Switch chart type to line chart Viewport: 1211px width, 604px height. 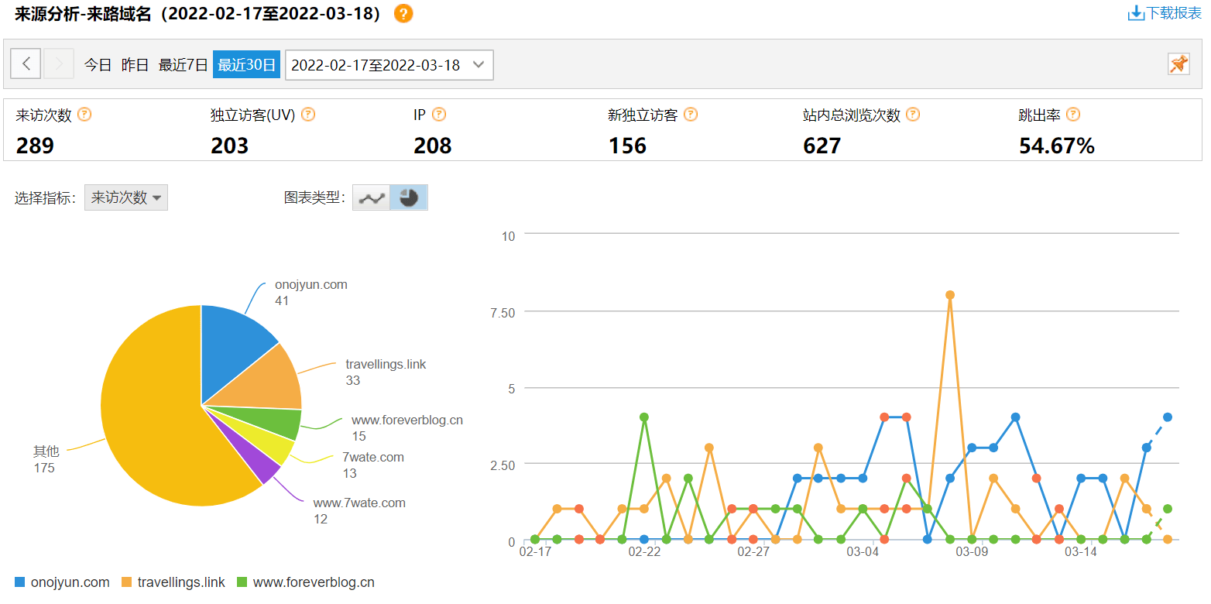(371, 197)
